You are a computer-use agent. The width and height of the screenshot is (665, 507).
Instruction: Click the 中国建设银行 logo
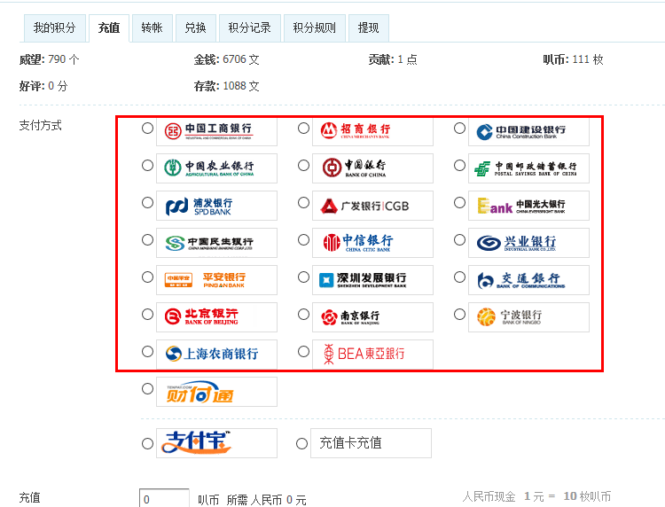528,131
